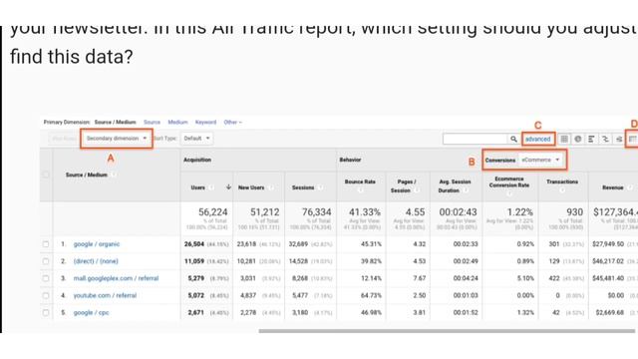Click help icon beside New Users header
638x359 pixels.
pyautogui.click(x=270, y=187)
